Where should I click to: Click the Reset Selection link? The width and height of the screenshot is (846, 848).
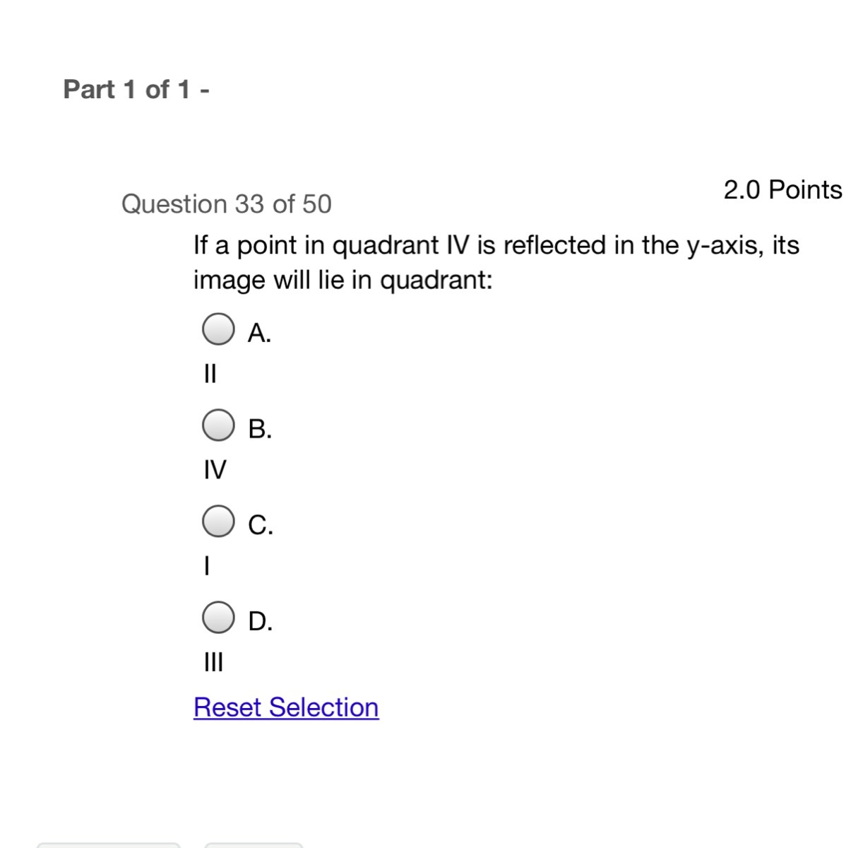tap(286, 707)
